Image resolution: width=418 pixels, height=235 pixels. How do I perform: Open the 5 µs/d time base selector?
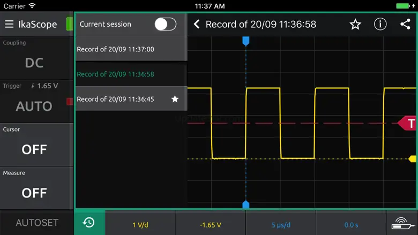(281, 225)
